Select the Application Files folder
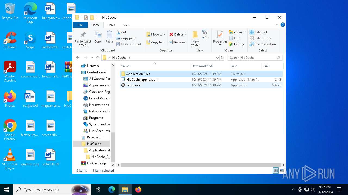The image size is (348, 195). [201, 74]
